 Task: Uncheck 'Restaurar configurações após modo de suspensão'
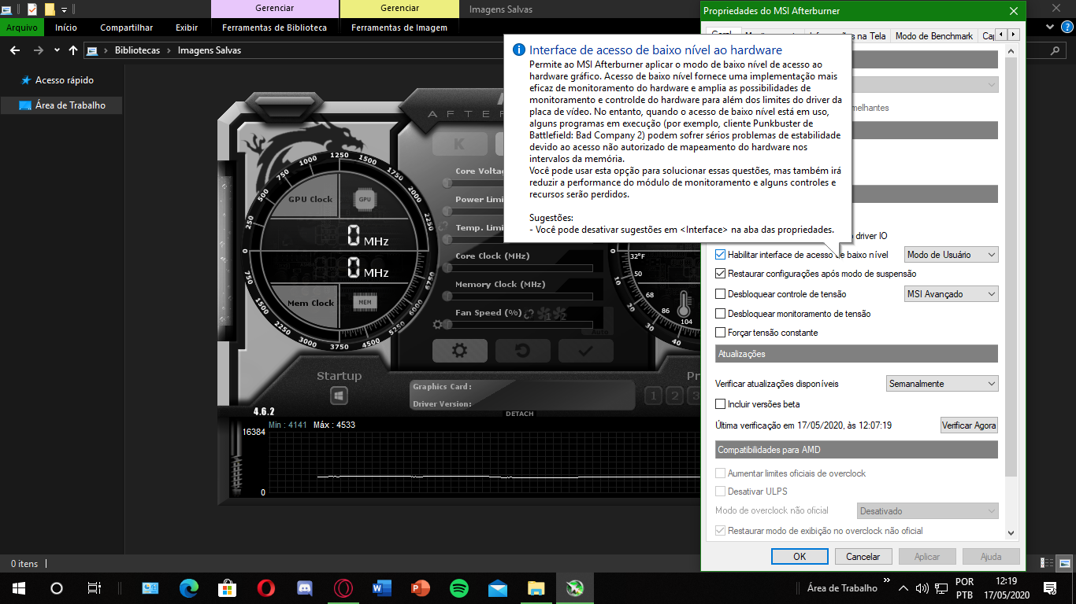721,274
